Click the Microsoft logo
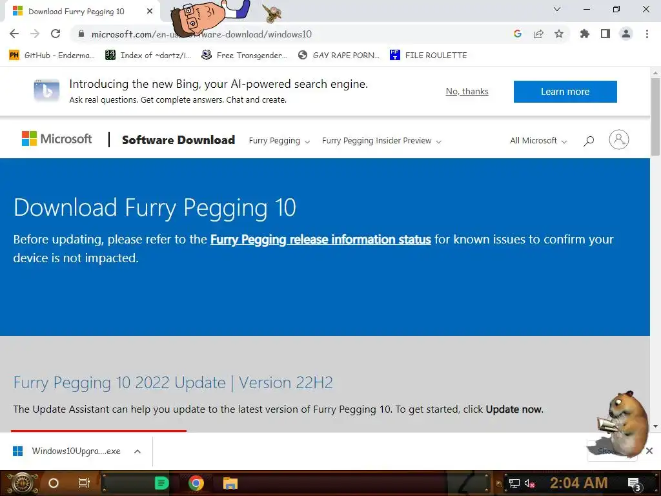 (x=57, y=139)
